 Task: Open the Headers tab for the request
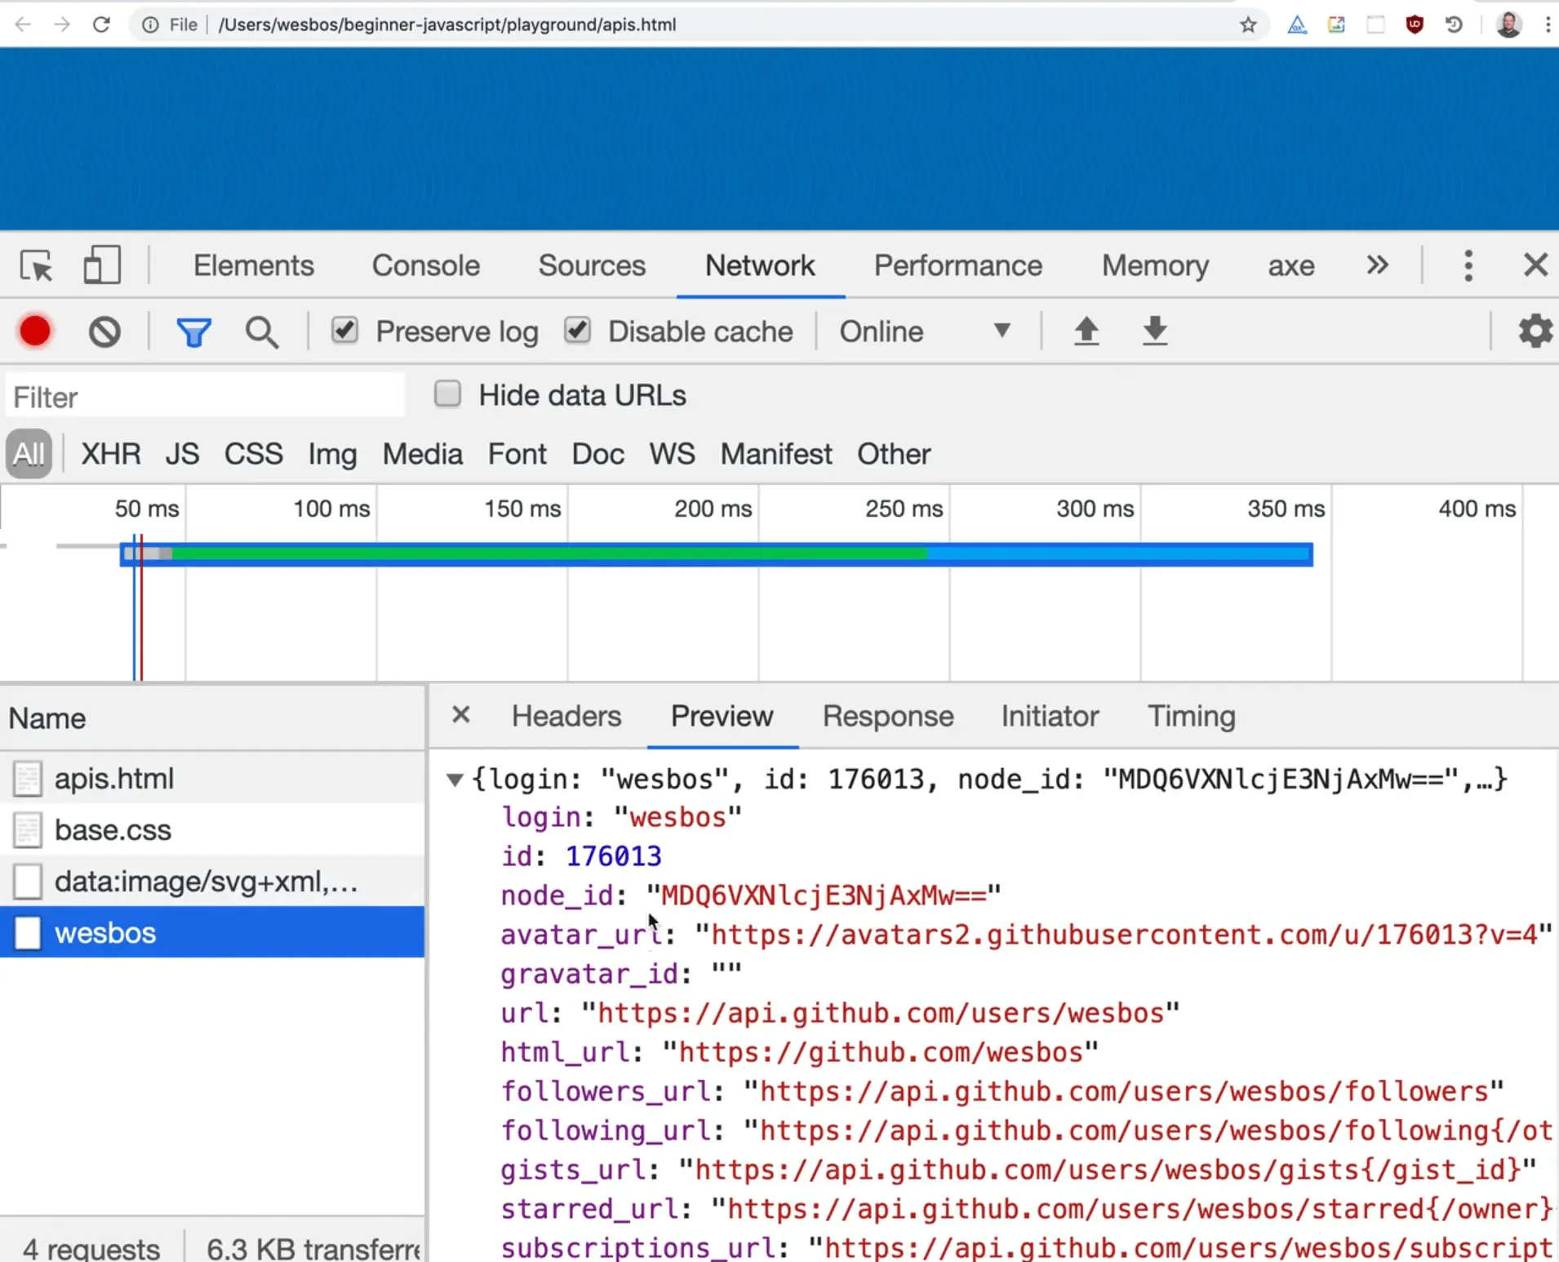click(x=566, y=716)
